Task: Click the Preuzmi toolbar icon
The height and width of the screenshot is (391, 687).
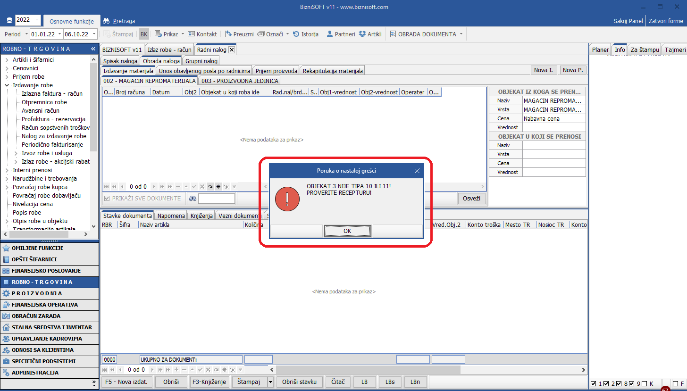Action: [229, 34]
